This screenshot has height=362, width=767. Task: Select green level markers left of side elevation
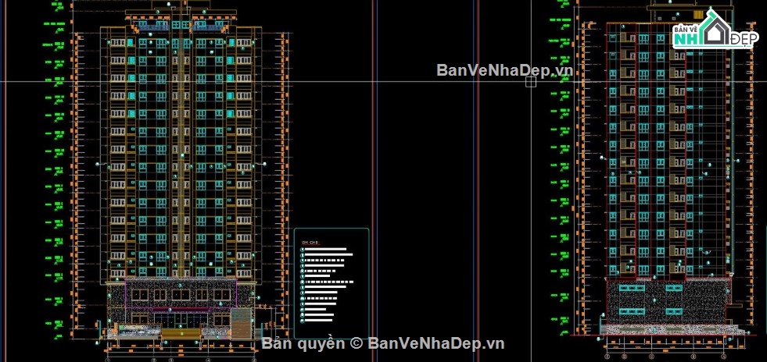click(561, 169)
